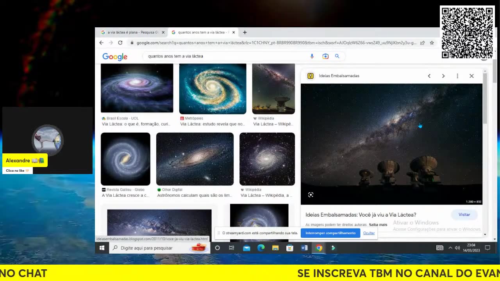Open the Revista Galileu galaxy image

click(x=125, y=159)
